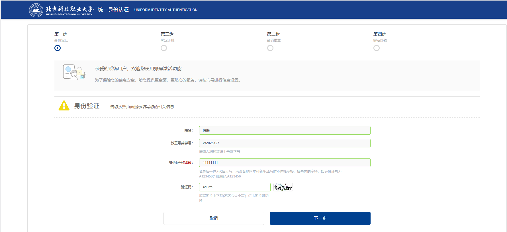This screenshot has height=232, width=507.
Task: Select the 第二步 step label
Action: pos(167,34)
